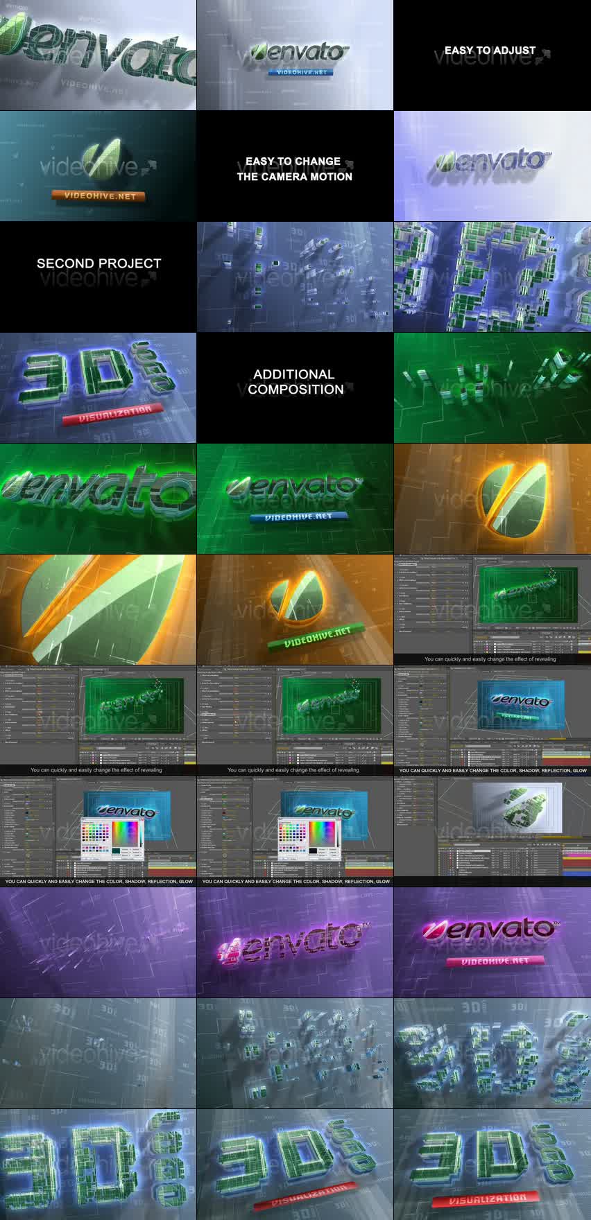Pick teal leaf frame with orange VIDEOHIVE.NET bar
Image resolution: width=591 pixels, height=1220 pixels.
(x=98, y=166)
